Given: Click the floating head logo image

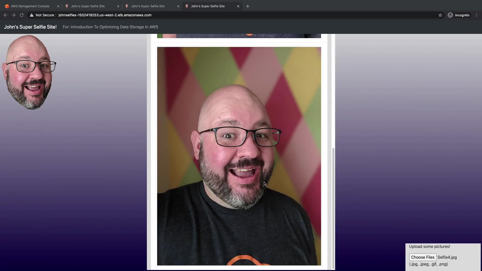Looking at the screenshot, I should tap(29, 72).
